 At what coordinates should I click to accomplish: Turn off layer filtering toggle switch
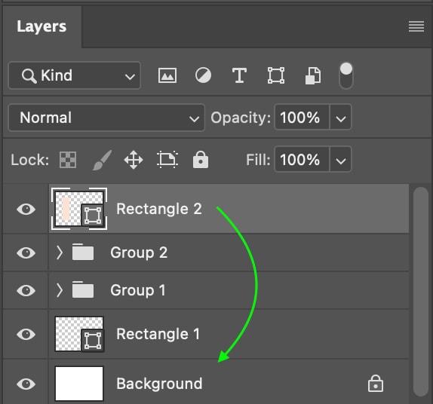pyautogui.click(x=346, y=75)
